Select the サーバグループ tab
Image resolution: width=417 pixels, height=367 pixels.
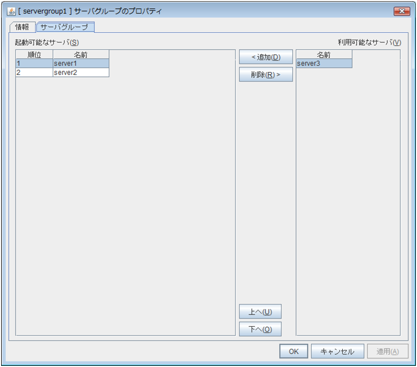click(x=65, y=27)
